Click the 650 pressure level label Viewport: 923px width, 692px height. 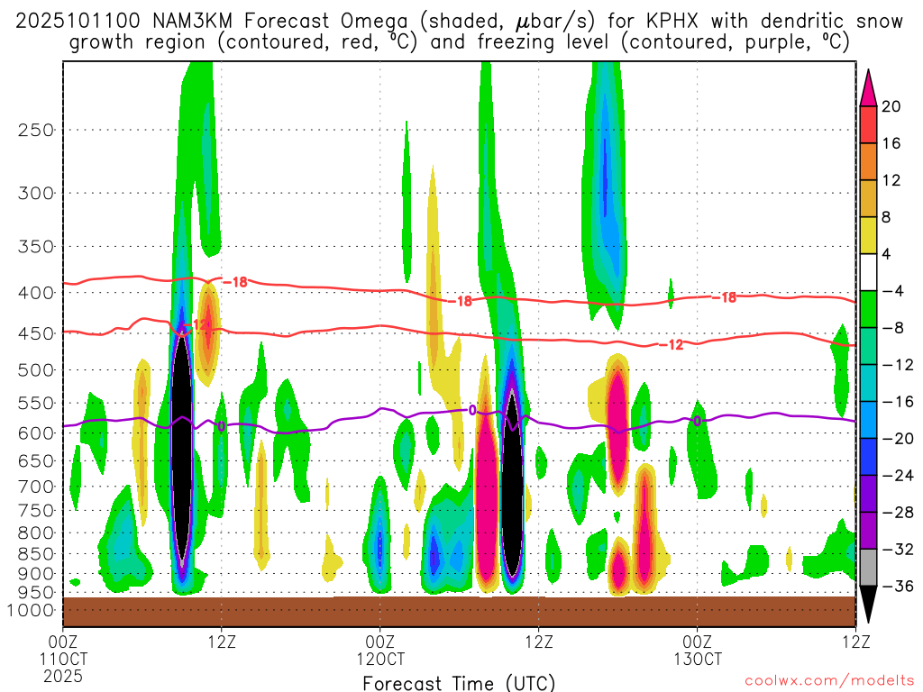pyautogui.click(x=36, y=460)
